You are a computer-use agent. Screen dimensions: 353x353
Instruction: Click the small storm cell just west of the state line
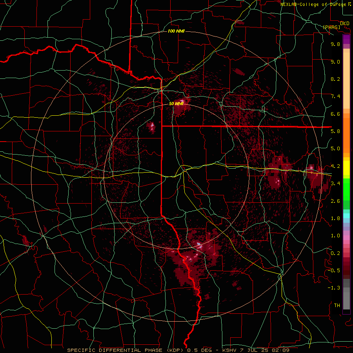pyautogui.click(x=151, y=127)
